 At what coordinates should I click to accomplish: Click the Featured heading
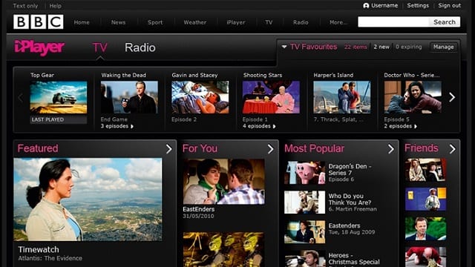(x=38, y=148)
